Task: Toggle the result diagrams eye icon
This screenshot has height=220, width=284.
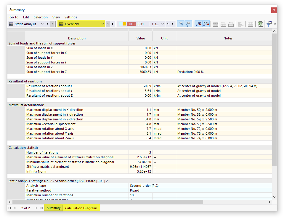Action: click(x=198, y=24)
